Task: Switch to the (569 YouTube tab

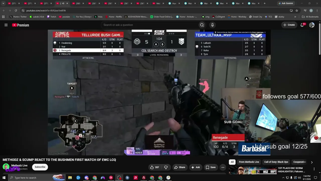Action: (x=78, y=4)
